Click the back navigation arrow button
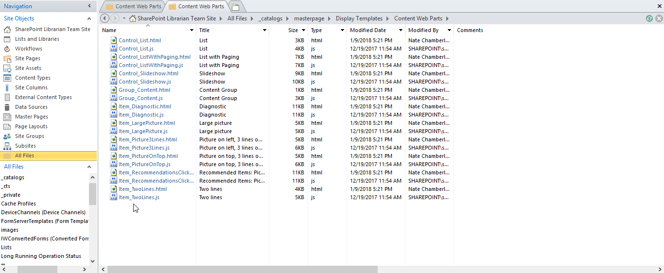664x273 pixels. (x=105, y=18)
